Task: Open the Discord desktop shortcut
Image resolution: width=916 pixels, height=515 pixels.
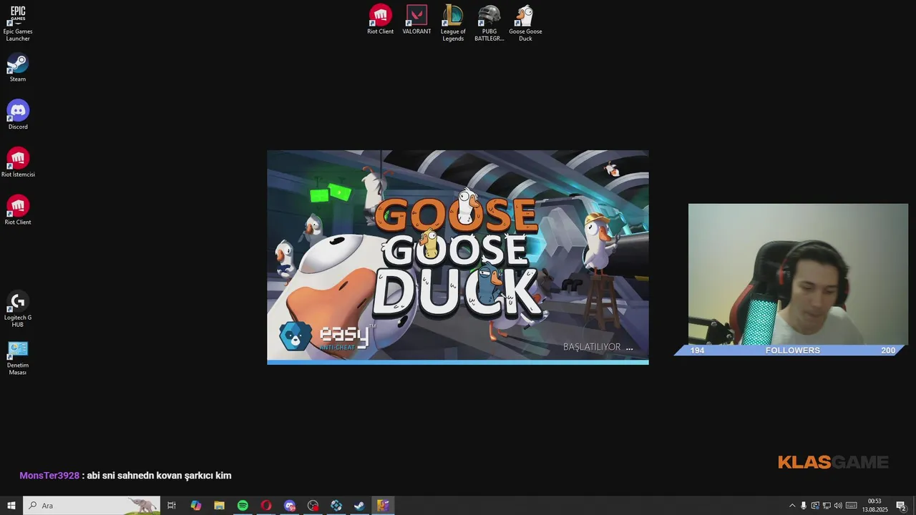Action: (18, 115)
